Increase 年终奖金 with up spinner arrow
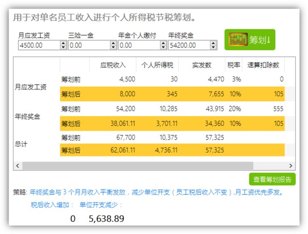 [x=213, y=43]
